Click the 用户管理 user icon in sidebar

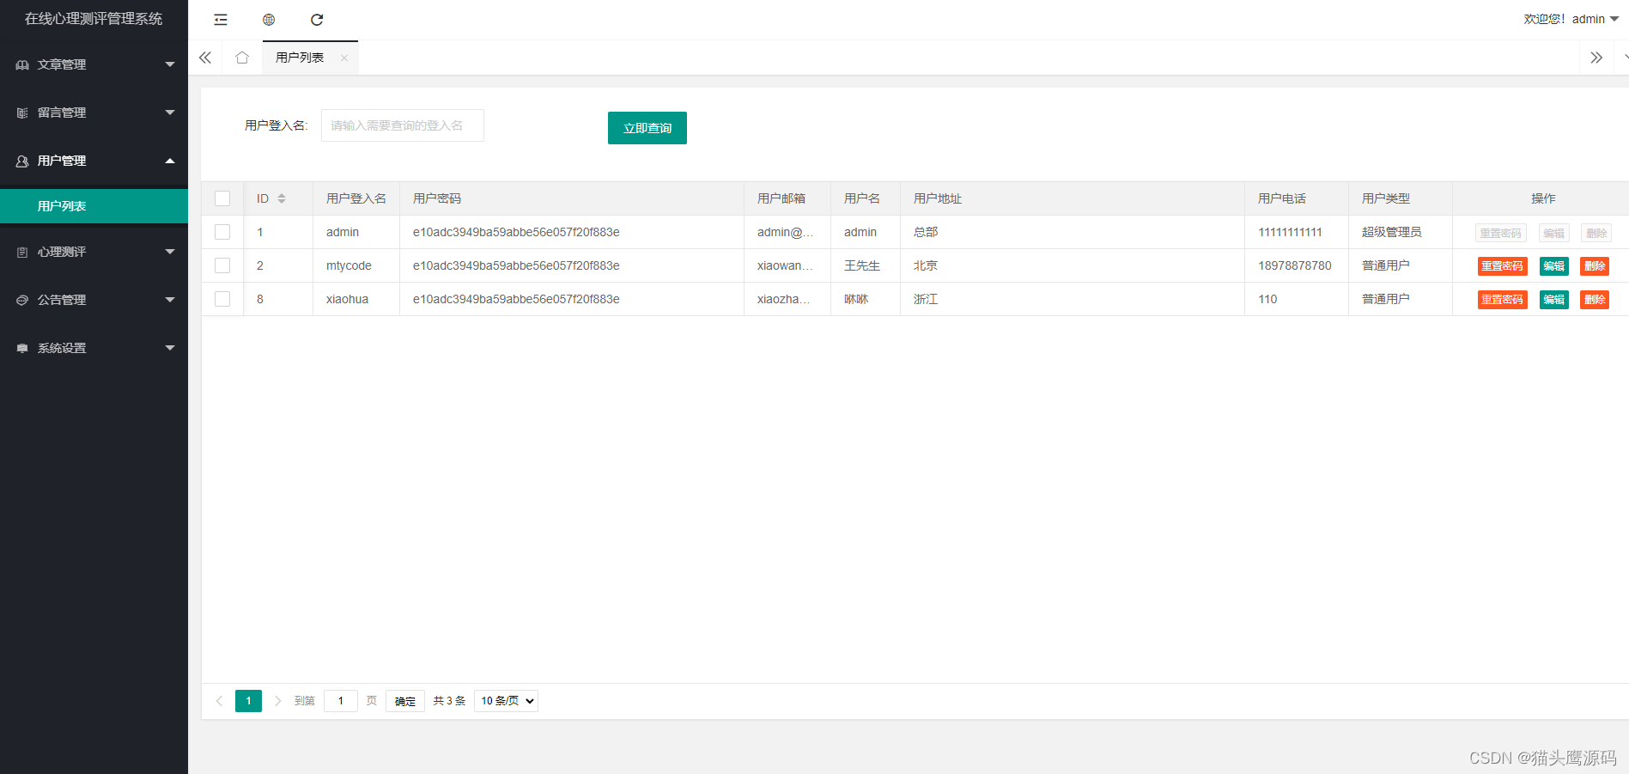[x=22, y=161]
